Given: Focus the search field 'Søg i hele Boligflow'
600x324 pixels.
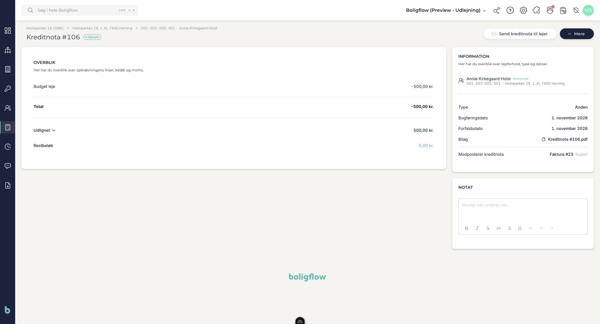Looking at the screenshot, I should (x=80, y=10).
